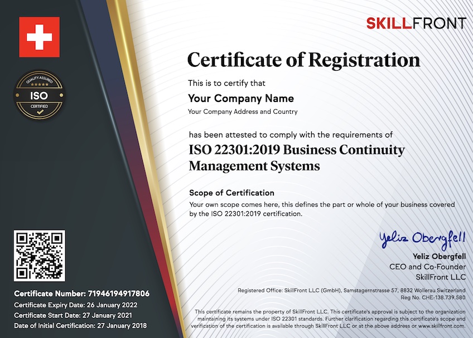Click the ISO Certified quality badge
473x338 pixels.
(x=39, y=95)
